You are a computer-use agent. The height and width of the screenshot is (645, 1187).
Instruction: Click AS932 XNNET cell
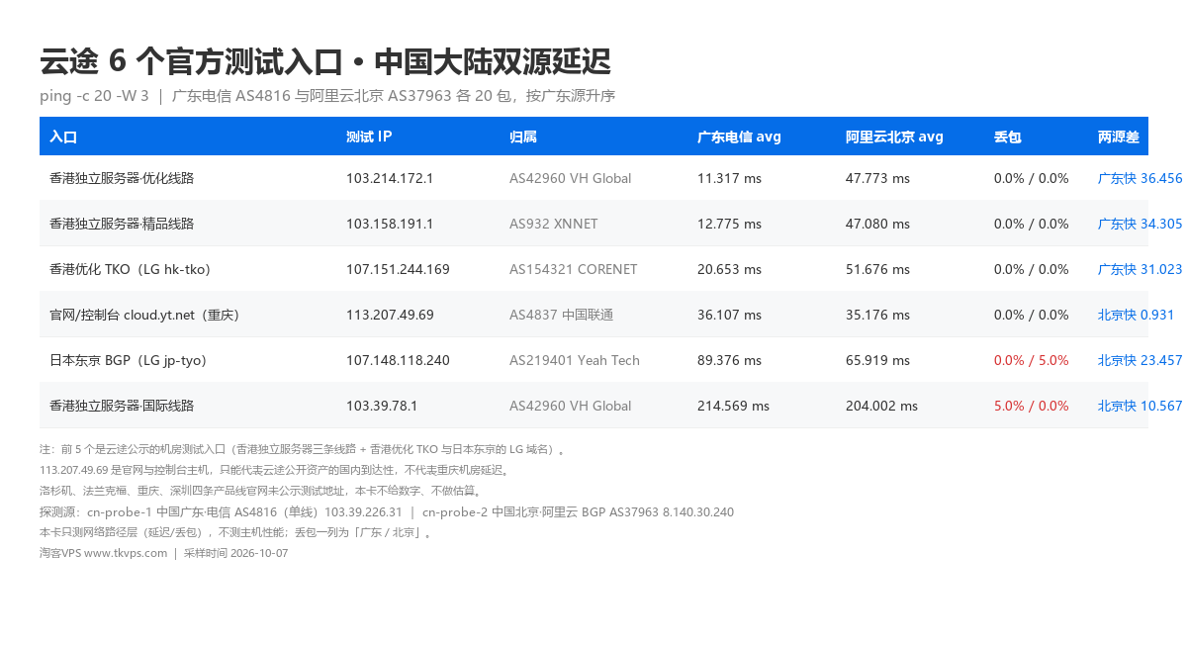(x=554, y=225)
